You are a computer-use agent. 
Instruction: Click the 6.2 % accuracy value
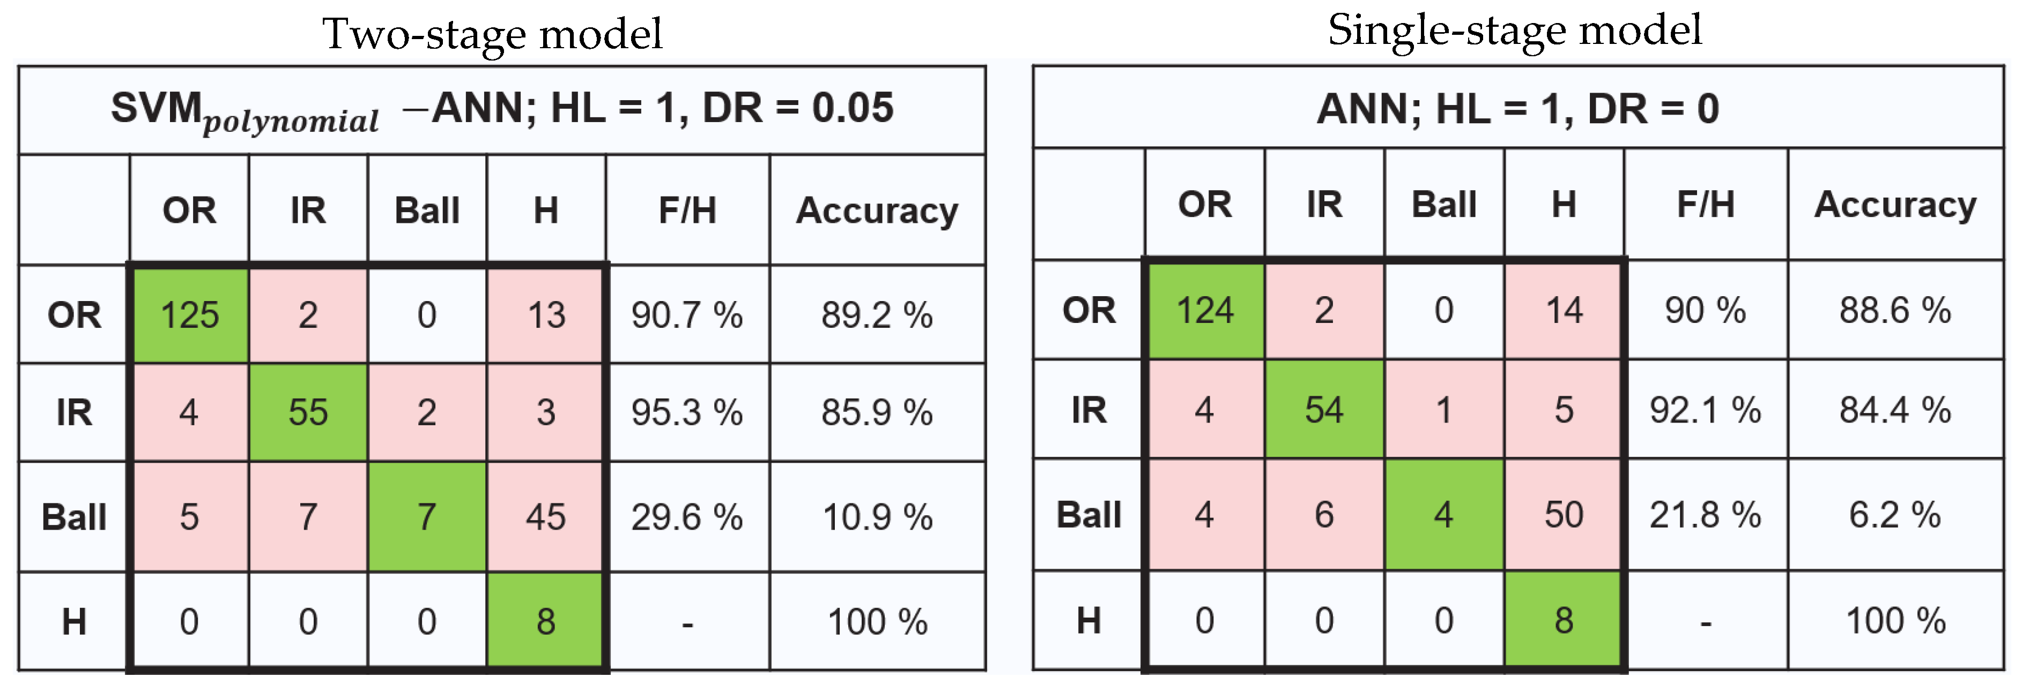(1895, 515)
